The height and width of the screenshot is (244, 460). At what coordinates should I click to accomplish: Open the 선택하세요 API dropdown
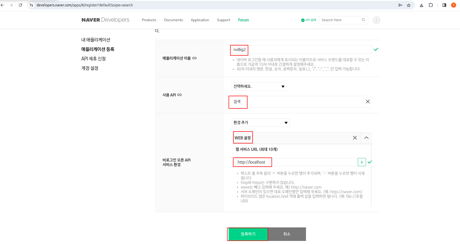[x=259, y=87]
